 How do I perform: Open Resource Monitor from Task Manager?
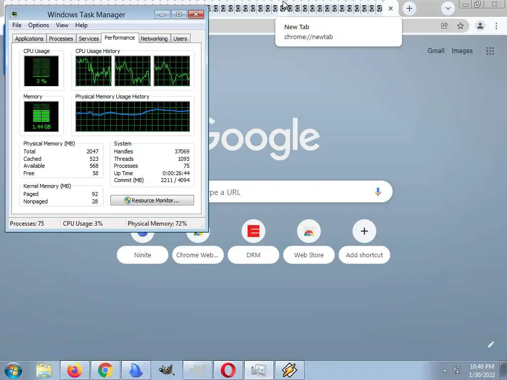152,200
